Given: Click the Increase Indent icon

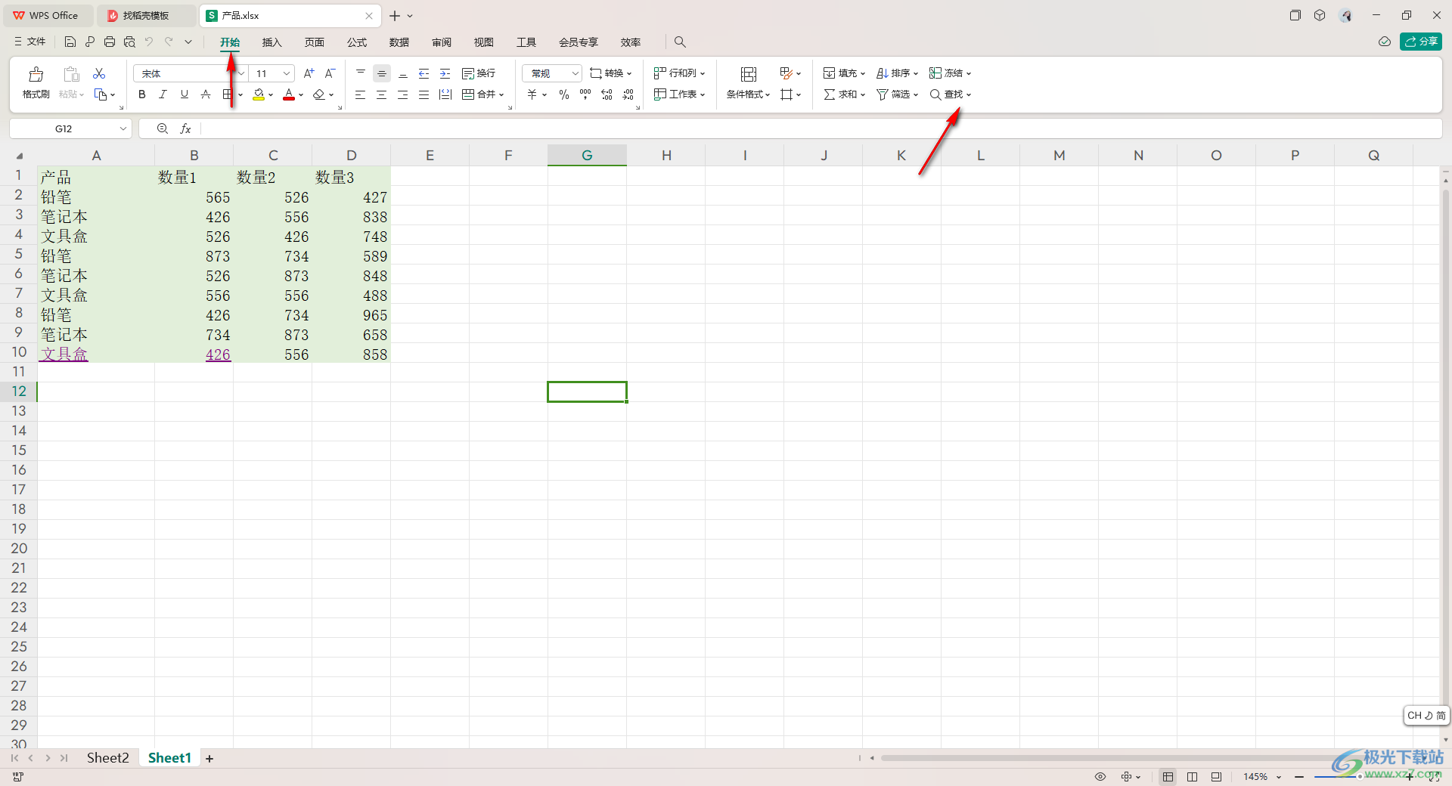Looking at the screenshot, I should (445, 73).
